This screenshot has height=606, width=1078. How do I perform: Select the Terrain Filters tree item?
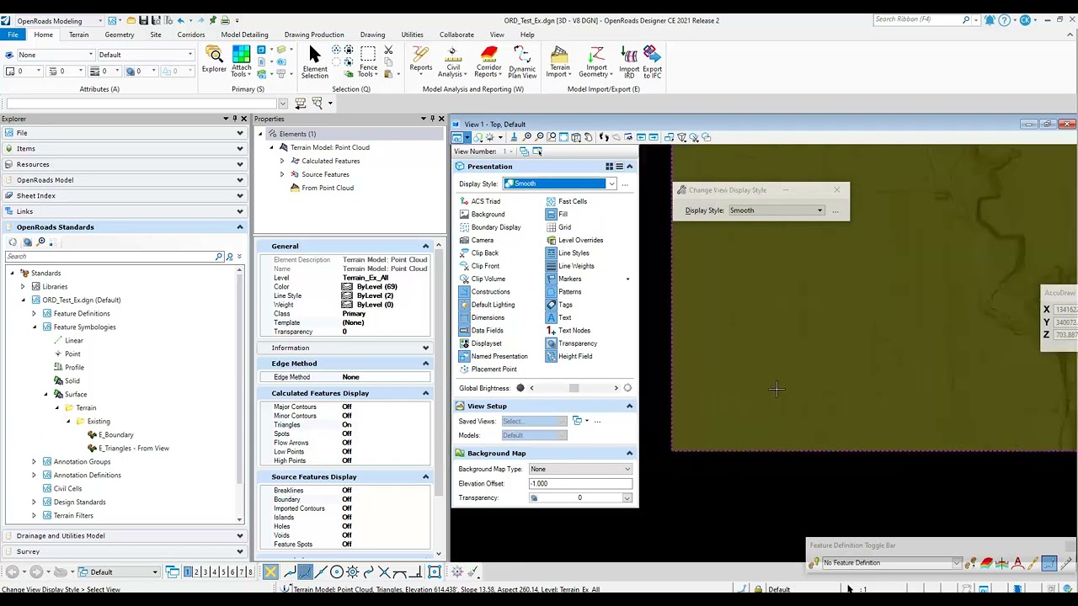[73, 515]
